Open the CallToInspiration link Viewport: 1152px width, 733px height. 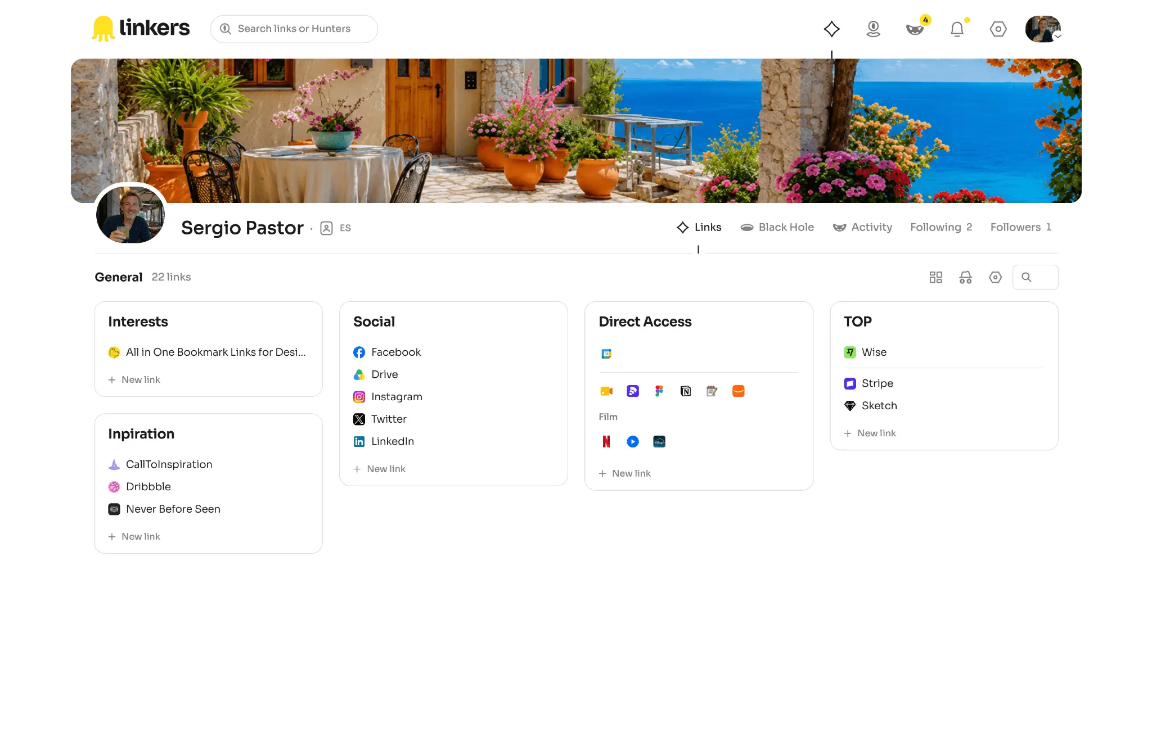pyautogui.click(x=160, y=464)
